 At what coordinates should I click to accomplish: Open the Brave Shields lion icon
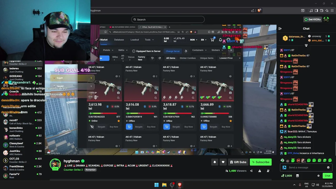(x=259, y=10)
